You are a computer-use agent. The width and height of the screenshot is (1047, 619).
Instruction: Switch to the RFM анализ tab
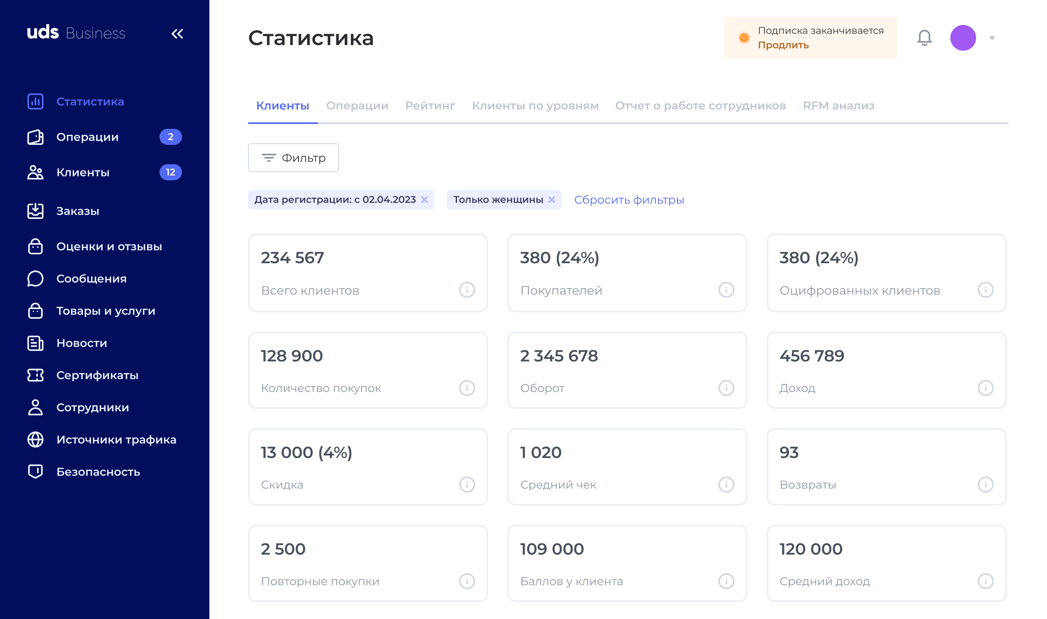pos(838,105)
